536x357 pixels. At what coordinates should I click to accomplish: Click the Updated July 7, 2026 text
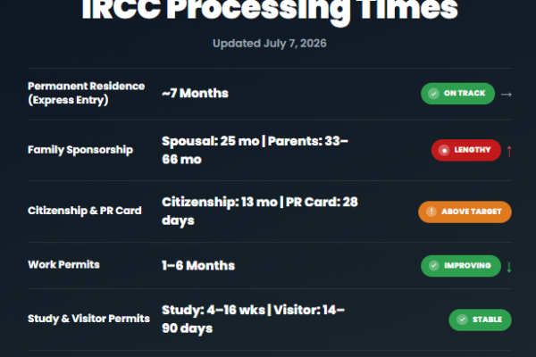pyautogui.click(x=270, y=44)
